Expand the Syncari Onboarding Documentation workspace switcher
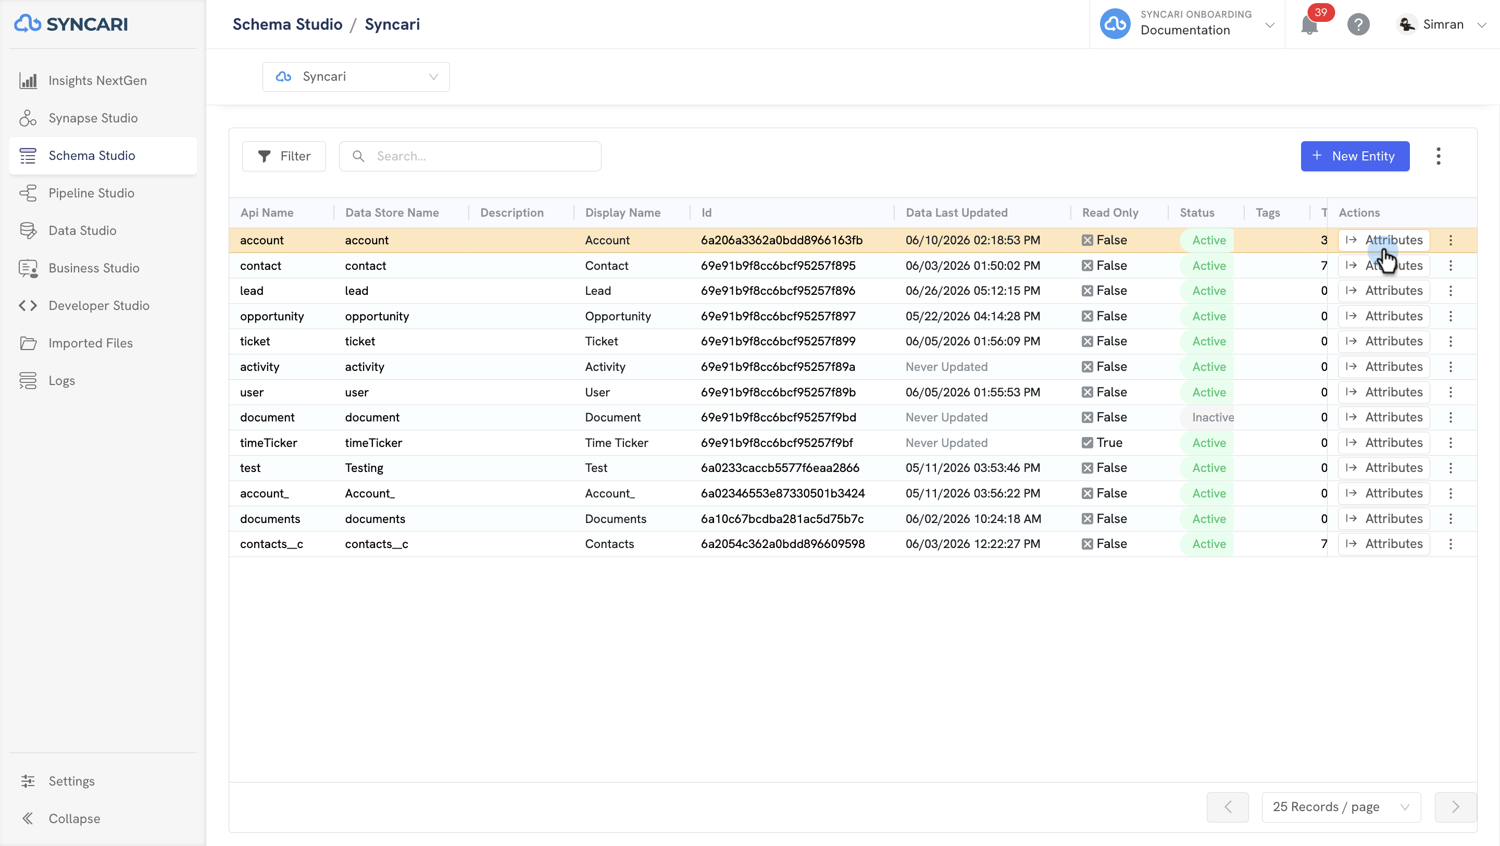This screenshot has height=846, width=1500. pos(1269,25)
